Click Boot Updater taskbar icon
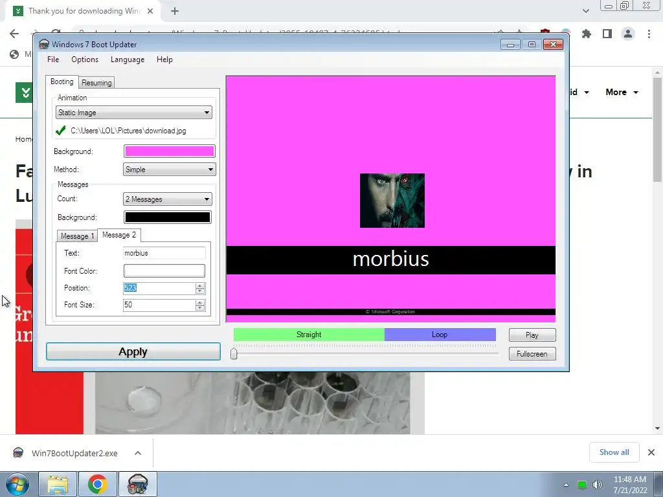 tap(137, 484)
